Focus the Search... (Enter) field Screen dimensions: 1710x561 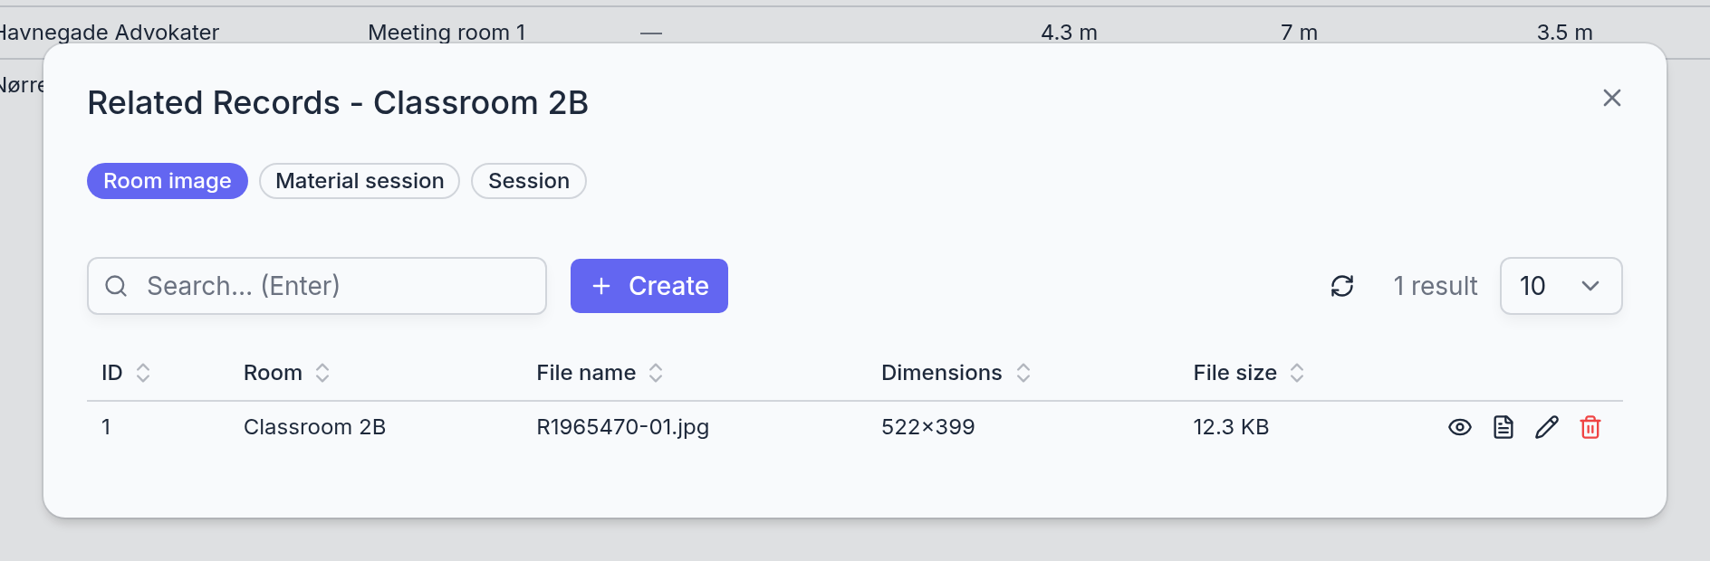point(317,286)
